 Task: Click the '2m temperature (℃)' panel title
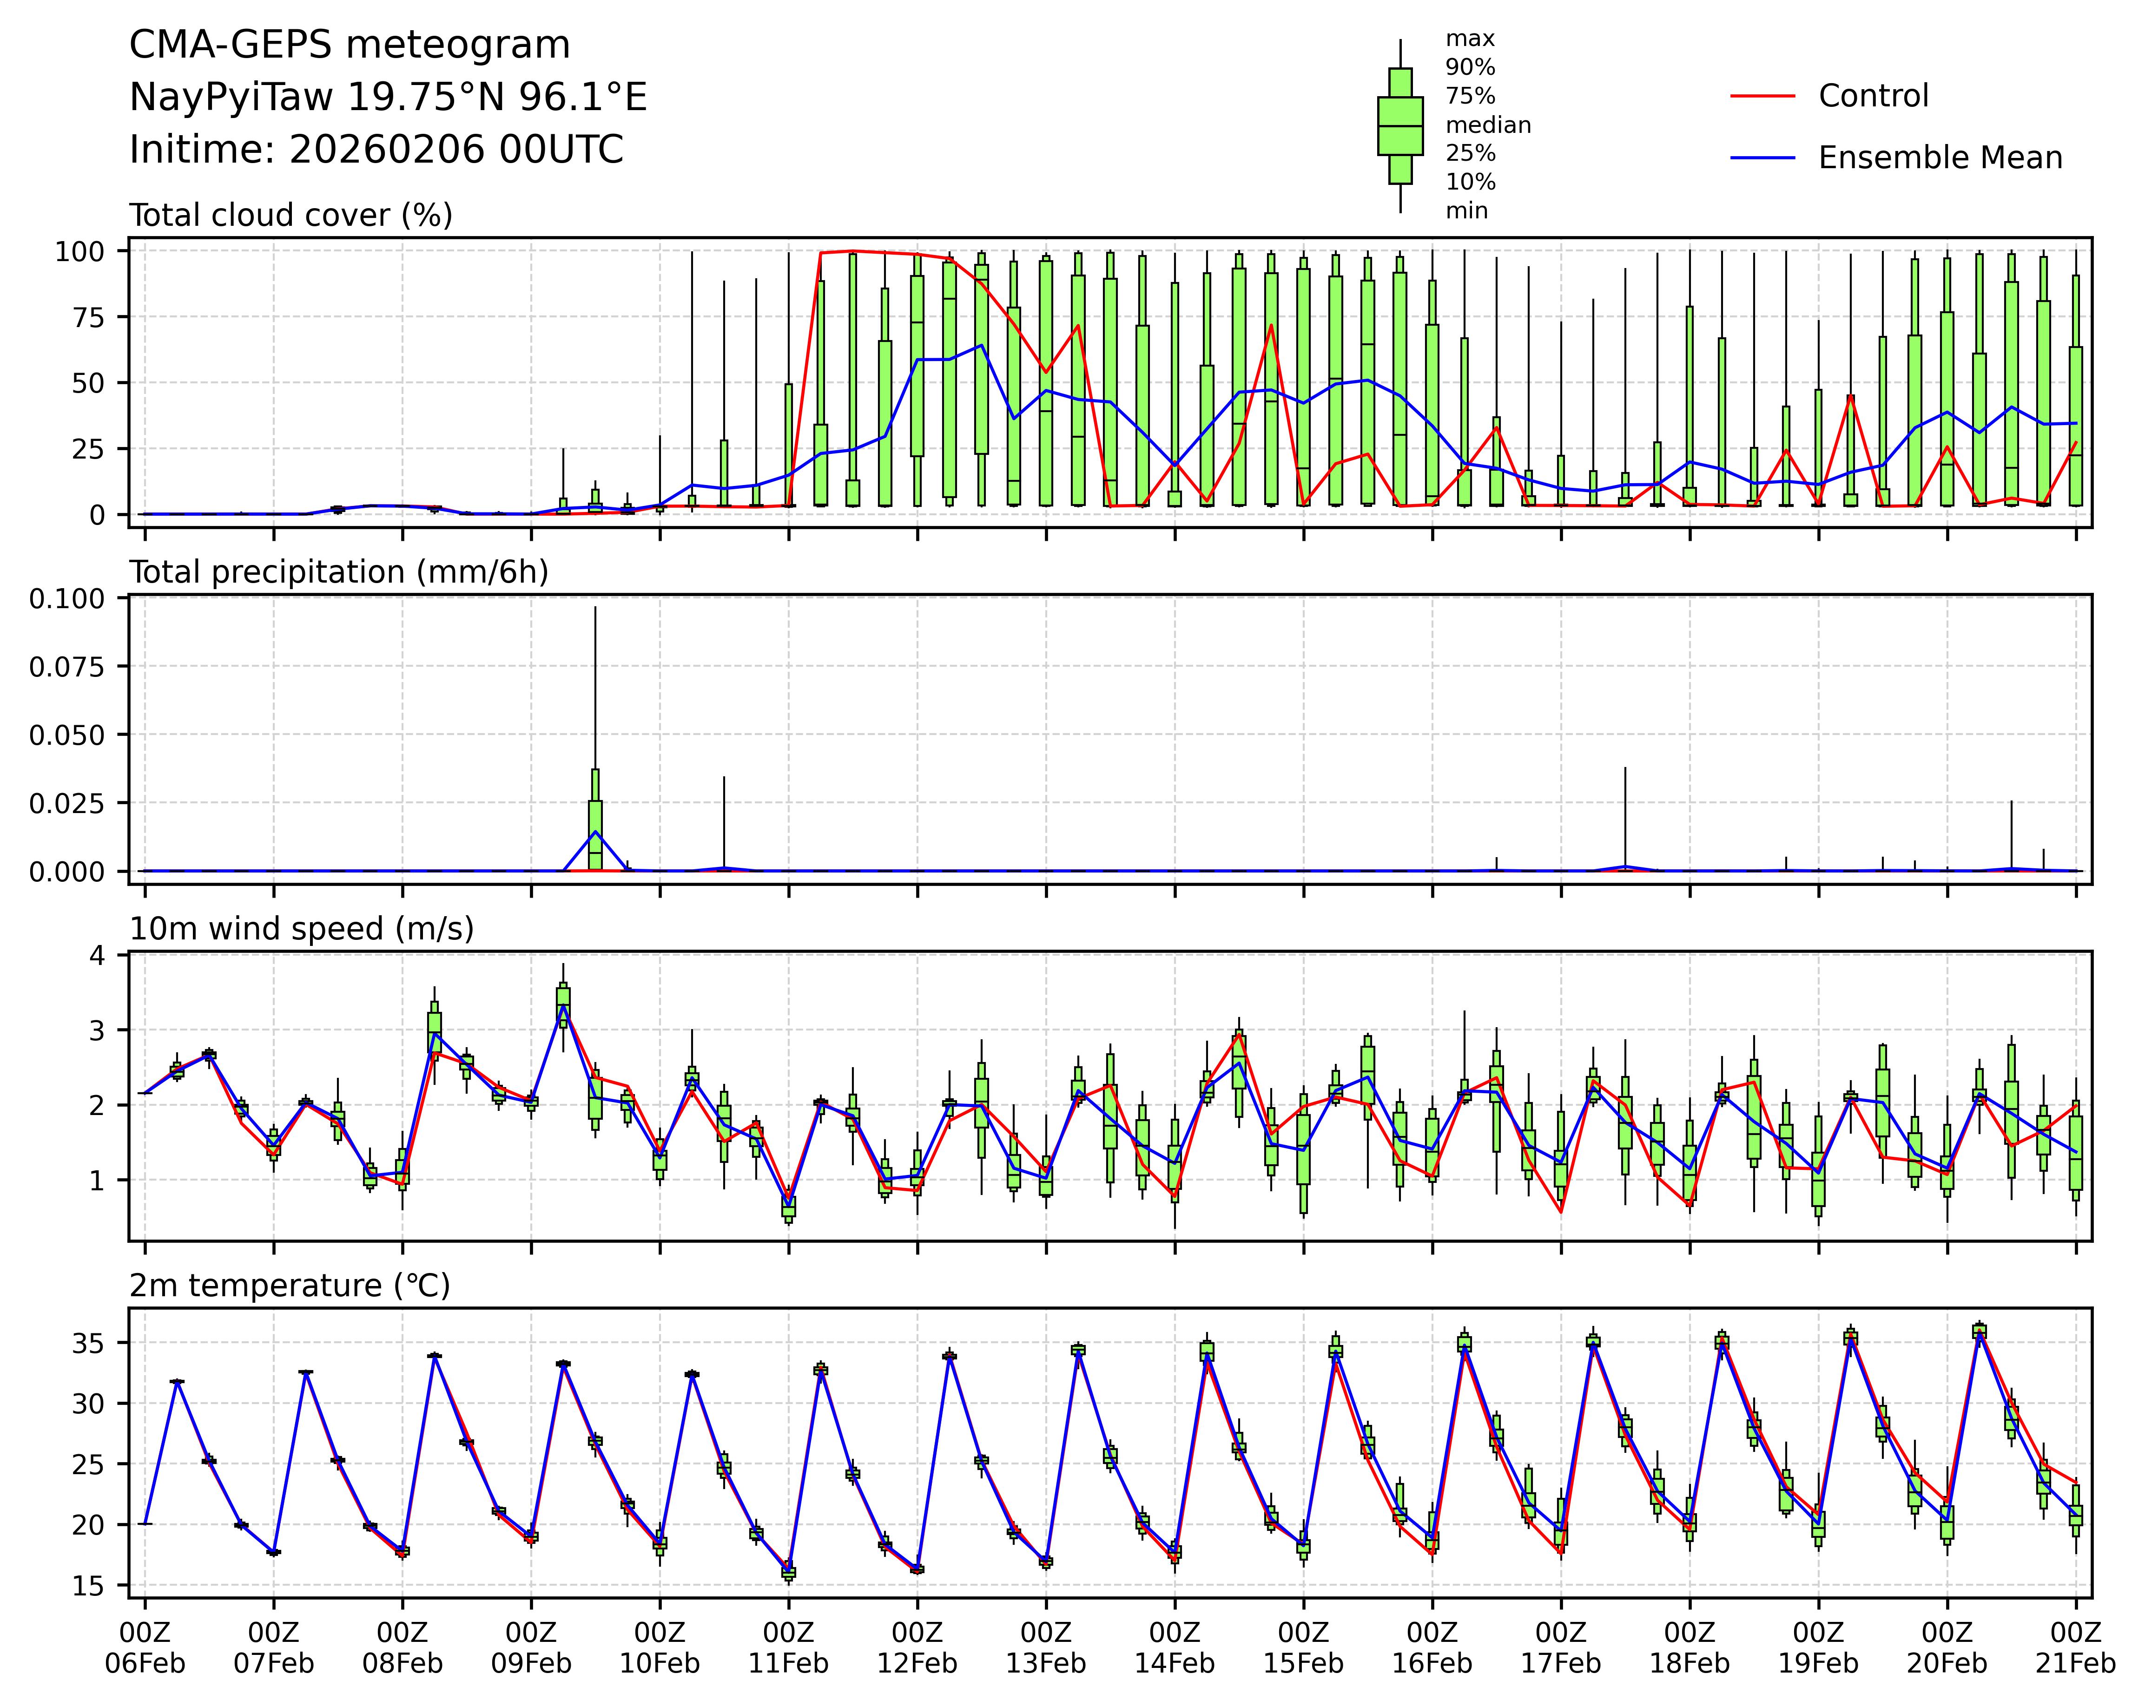[290, 1286]
